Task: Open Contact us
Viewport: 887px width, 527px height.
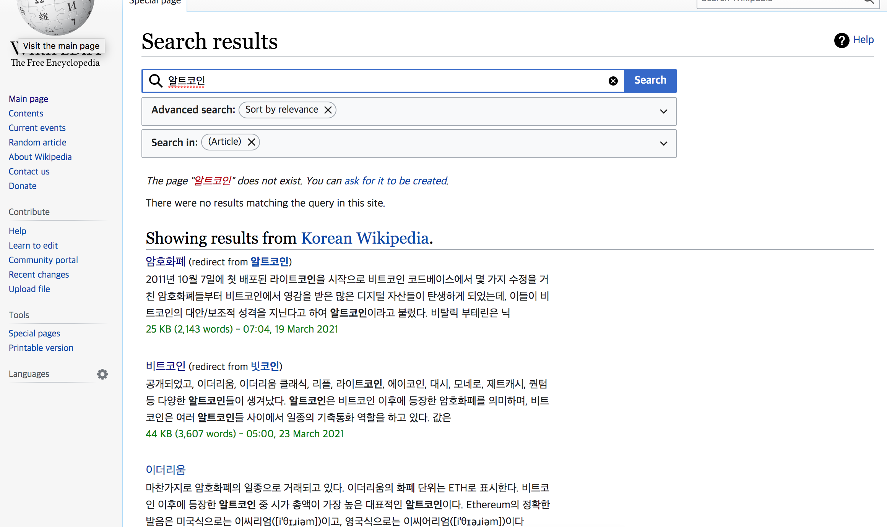Action: 29,171
